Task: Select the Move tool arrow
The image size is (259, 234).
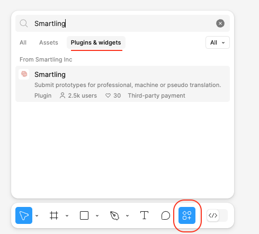Action: [x=24, y=215]
